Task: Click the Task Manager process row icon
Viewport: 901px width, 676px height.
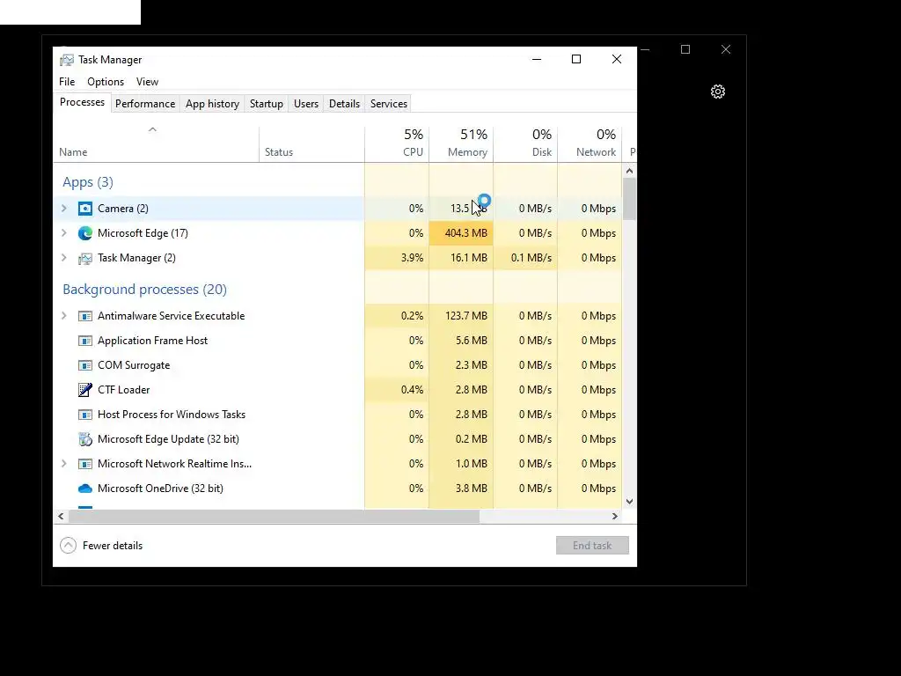Action: 85,259
